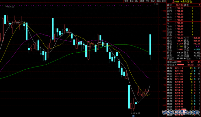Click the 复权 toolbar button
The image size is (201, 117).
point(126,1)
